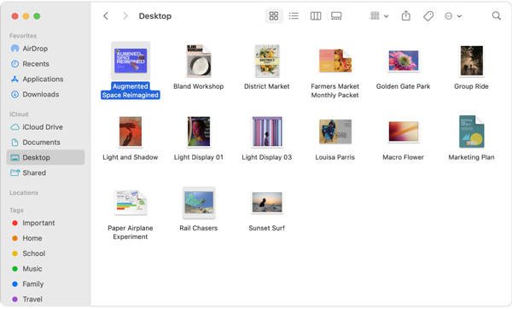Screen dimensions: 512x309
Task: Filter by the blue Family tag
Action: pos(45,284)
